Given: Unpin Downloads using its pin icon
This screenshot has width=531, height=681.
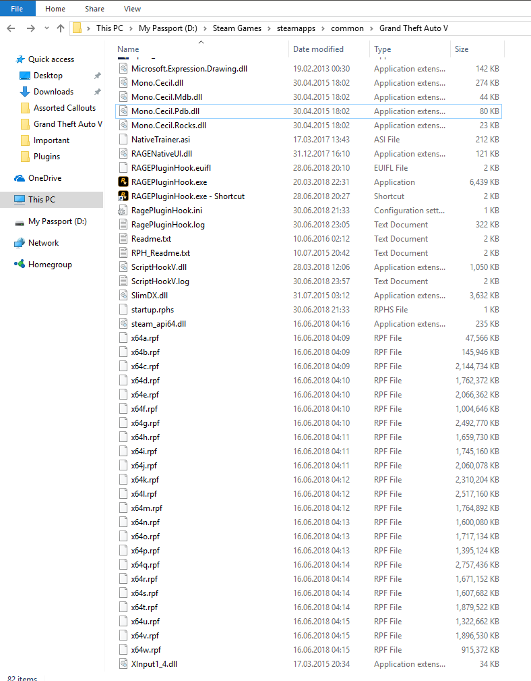Looking at the screenshot, I should click(x=98, y=92).
